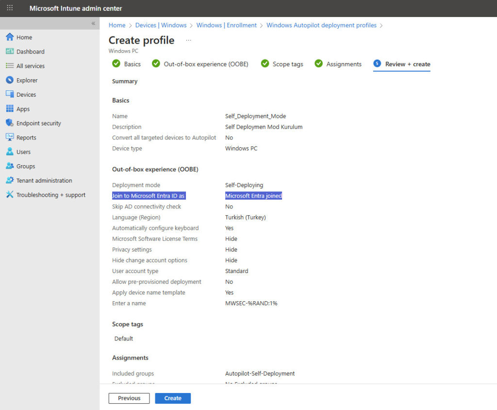497x410 pixels.
Task: Click the Home icon in sidebar
Action: (x=10, y=37)
